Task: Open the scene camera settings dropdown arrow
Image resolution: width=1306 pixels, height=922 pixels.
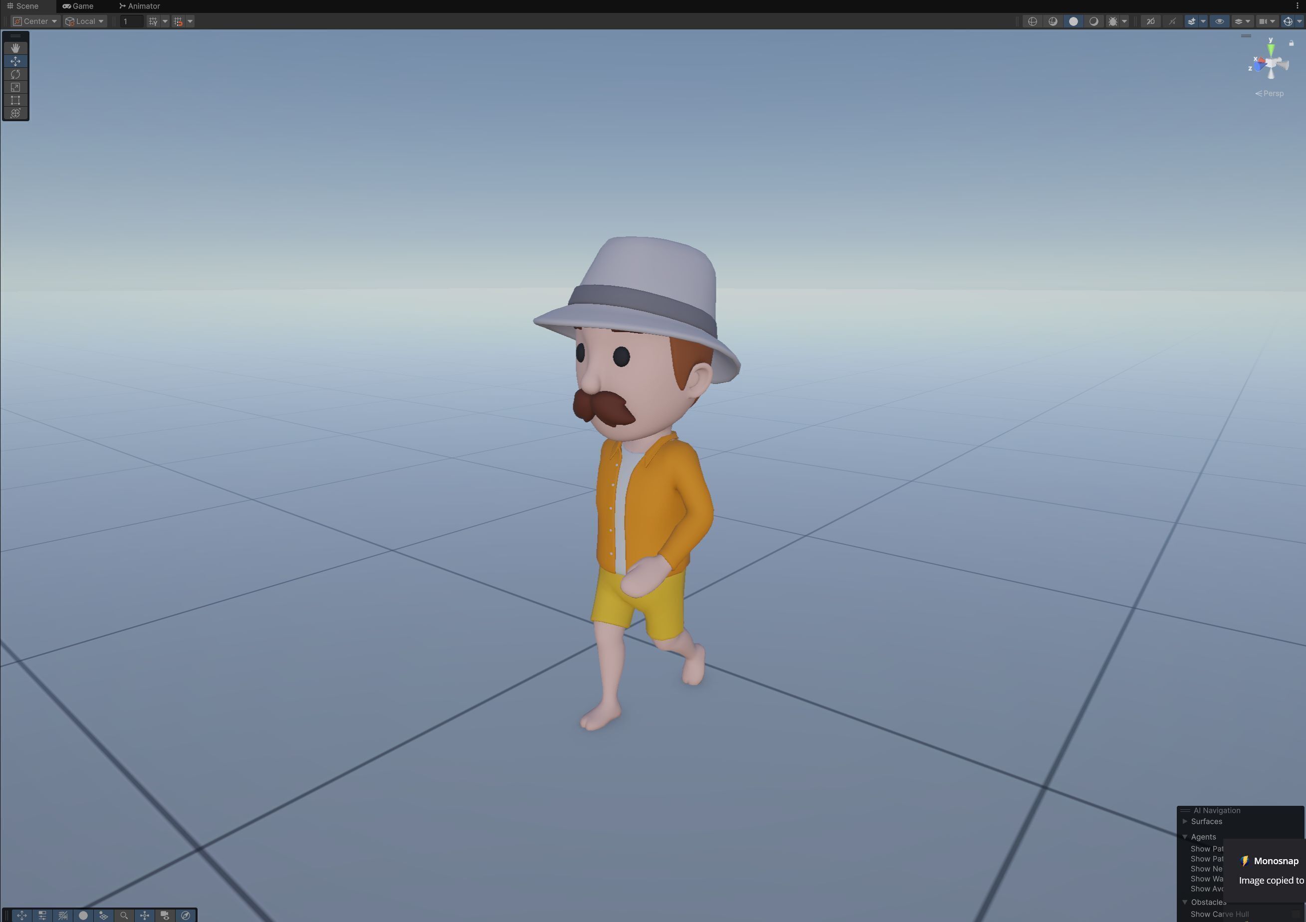Action: (1273, 21)
